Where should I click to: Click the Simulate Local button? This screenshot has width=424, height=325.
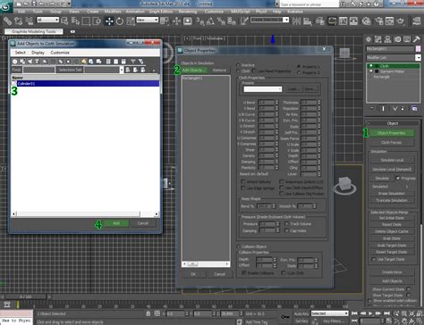click(x=392, y=160)
